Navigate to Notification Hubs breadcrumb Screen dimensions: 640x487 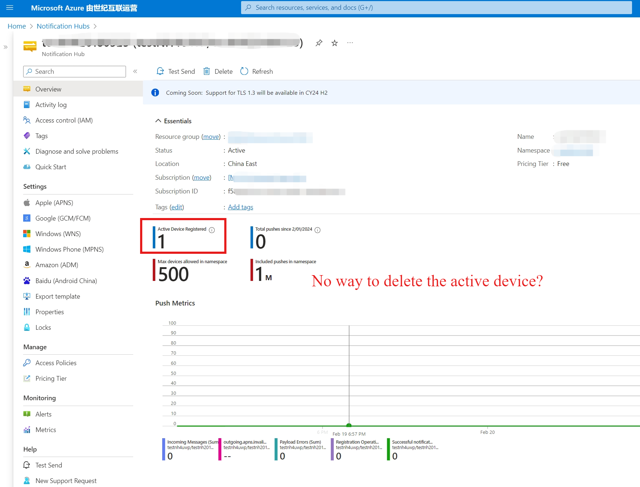click(63, 26)
